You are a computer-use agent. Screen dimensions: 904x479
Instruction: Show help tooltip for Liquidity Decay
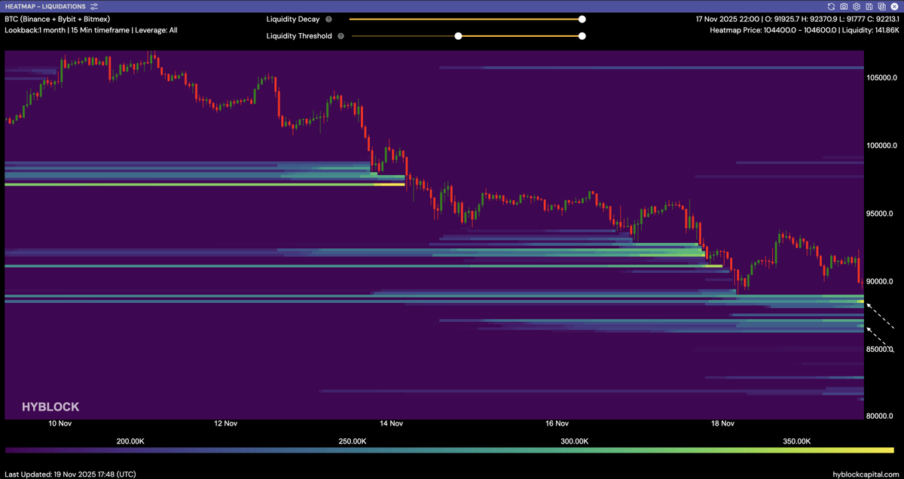coord(328,19)
